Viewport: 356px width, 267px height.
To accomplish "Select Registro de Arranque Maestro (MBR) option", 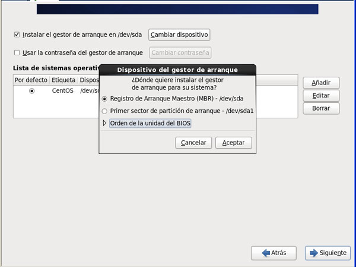I will click(x=105, y=99).
